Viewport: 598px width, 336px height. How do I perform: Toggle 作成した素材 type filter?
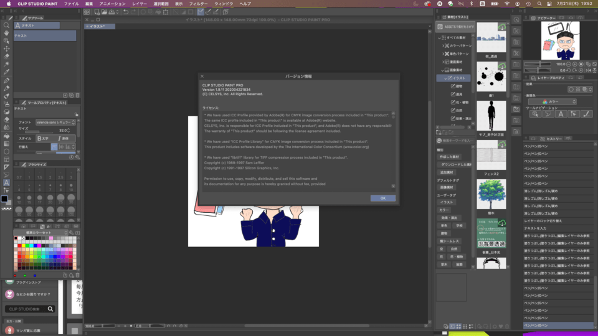pos(449,157)
